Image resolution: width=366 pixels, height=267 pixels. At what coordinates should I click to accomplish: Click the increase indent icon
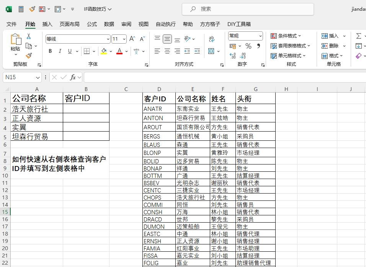(197, 51)
